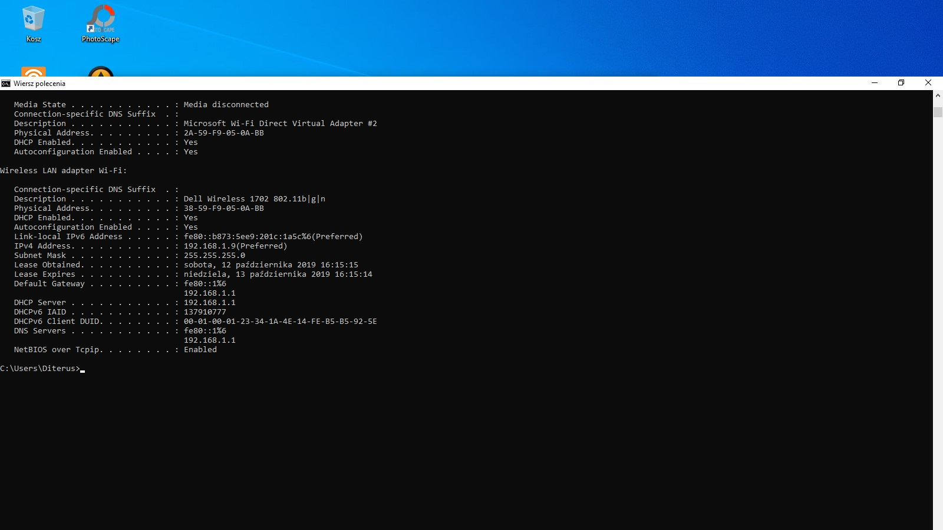This screenshot has width=943, height=530.
Task: Click 'Dell Wireless 1702 802.11b|g|n' description
Action: click(x=255, y=199)
